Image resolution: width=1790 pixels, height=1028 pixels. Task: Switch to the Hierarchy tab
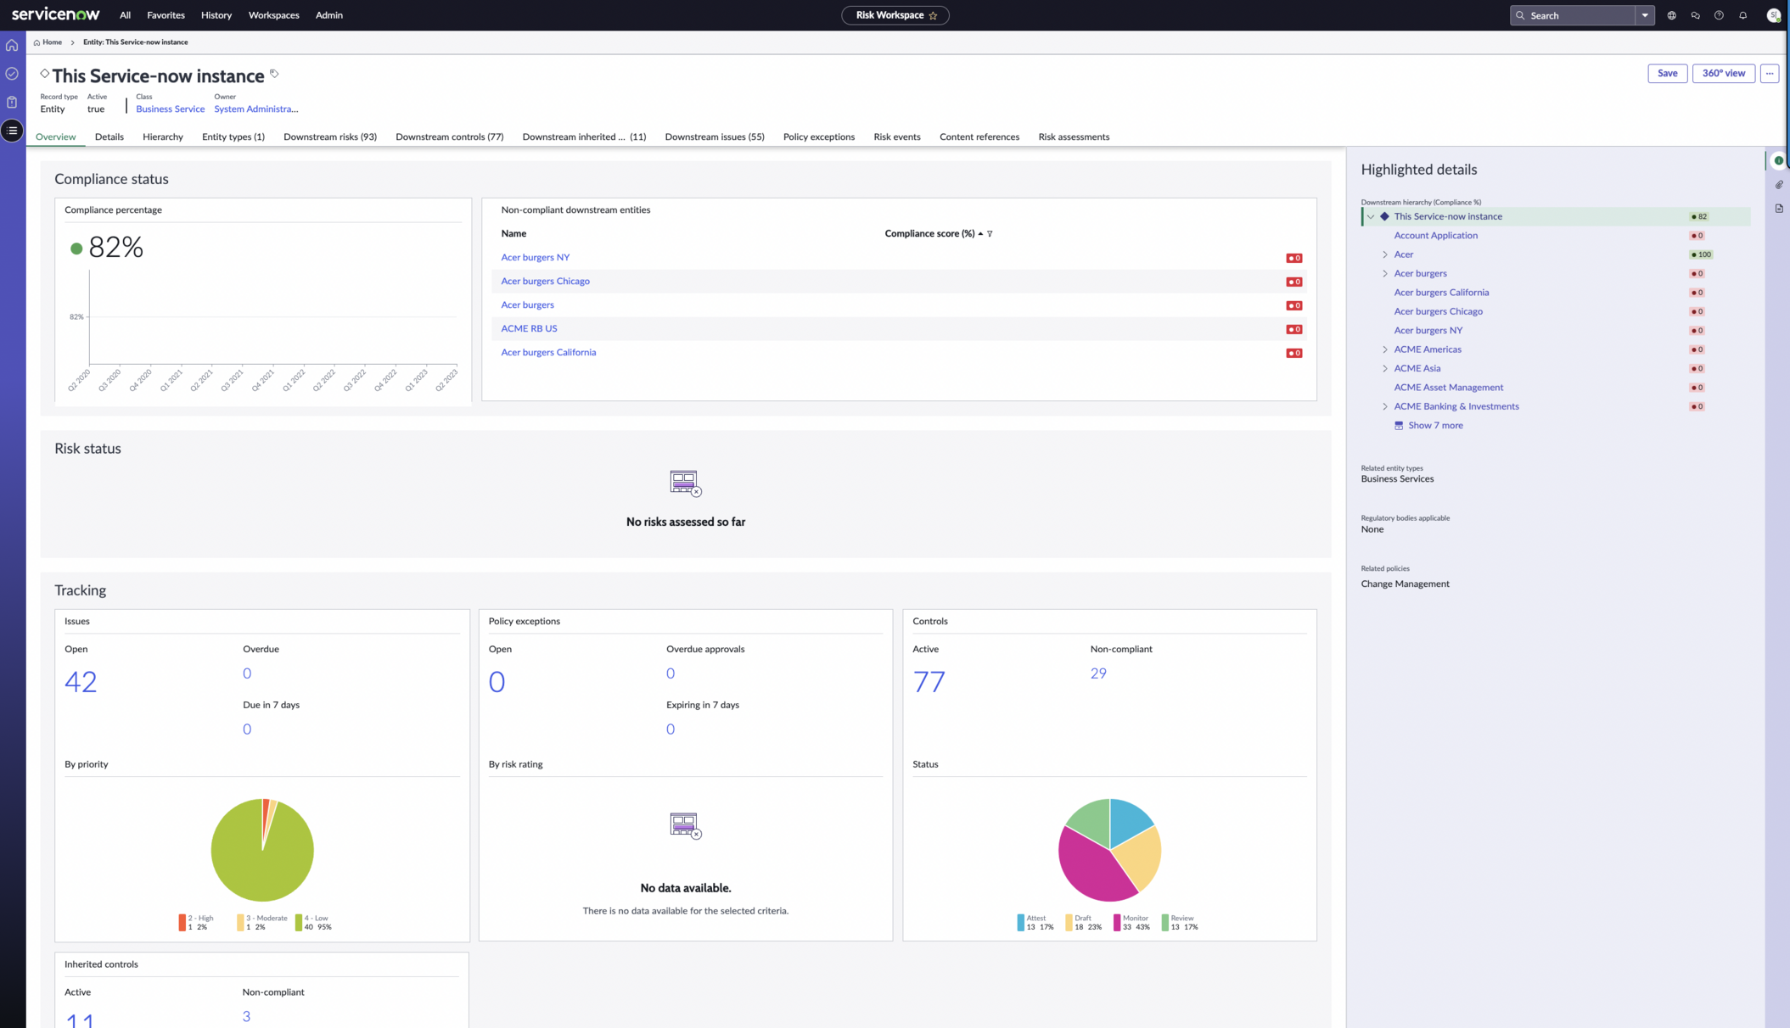click(163, 137)
